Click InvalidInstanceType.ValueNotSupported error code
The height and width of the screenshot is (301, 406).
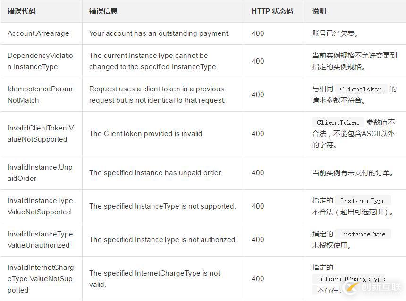41,206
